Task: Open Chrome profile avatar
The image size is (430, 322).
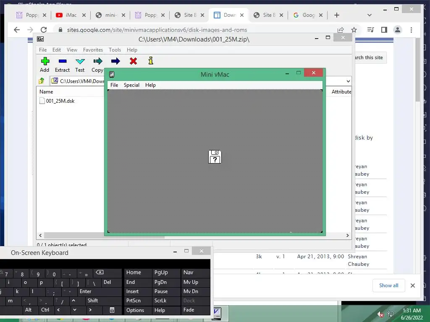Action: click(397, 30)
